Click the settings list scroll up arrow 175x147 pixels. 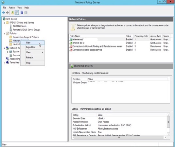point(168,115)
